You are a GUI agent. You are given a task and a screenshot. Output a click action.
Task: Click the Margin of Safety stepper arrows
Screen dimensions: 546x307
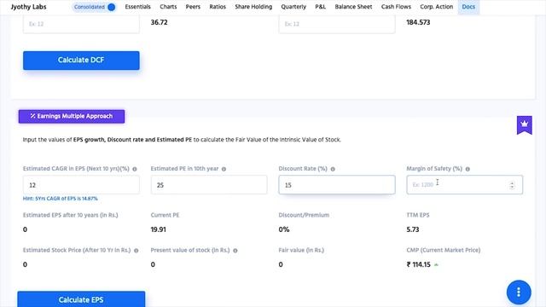click(512, 185)
